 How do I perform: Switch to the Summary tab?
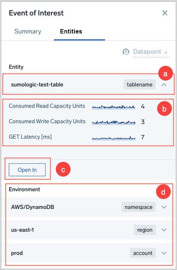[28, 31]
